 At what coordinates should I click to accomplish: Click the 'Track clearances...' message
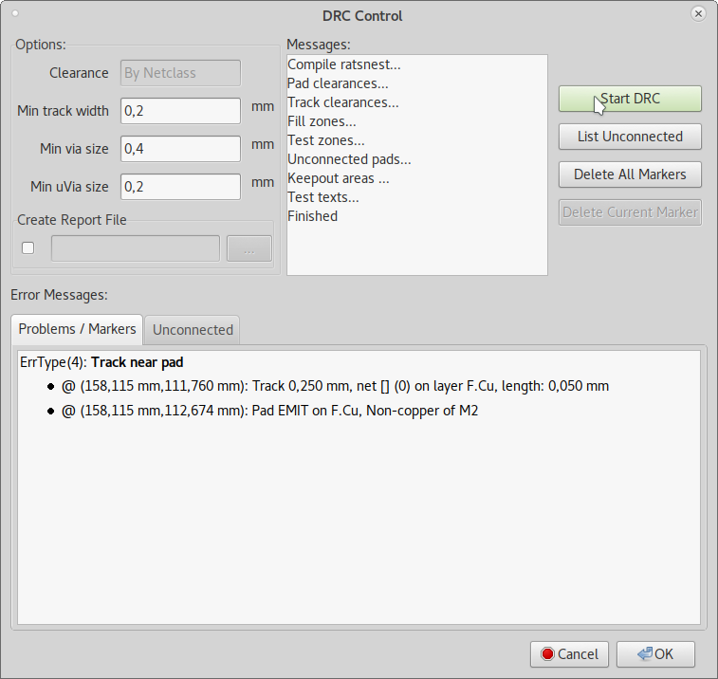pos(343,102)
